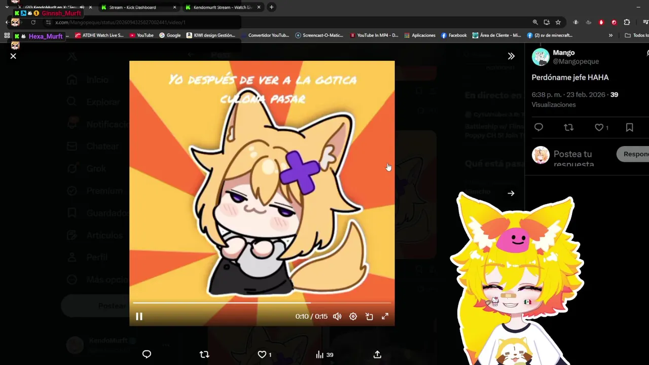Click the Visualizaciones label
The width and height of the screenshot is (649, 365).
tap(554, 105)
